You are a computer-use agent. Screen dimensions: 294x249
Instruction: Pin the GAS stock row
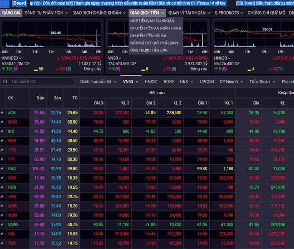point(2,168)
